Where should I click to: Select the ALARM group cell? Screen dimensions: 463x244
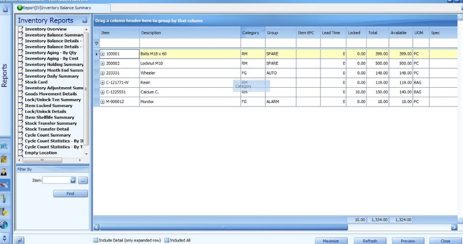click(x=281, y=102)
